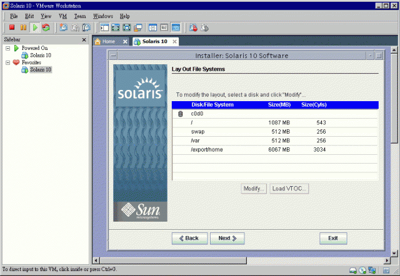The image size is (400, 276).
Task: Click the Powered On green arrow icon
Action: (x=16, y=48)
